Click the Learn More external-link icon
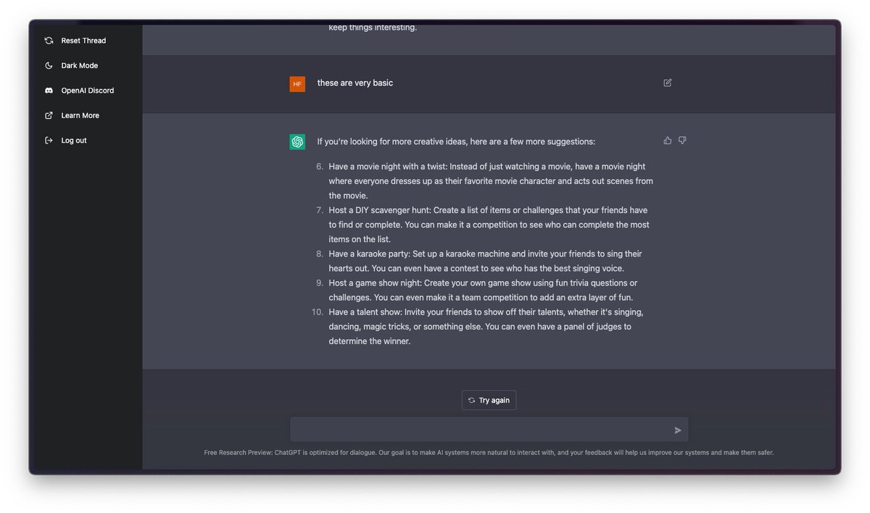870x513 pixels. point(49,115)
